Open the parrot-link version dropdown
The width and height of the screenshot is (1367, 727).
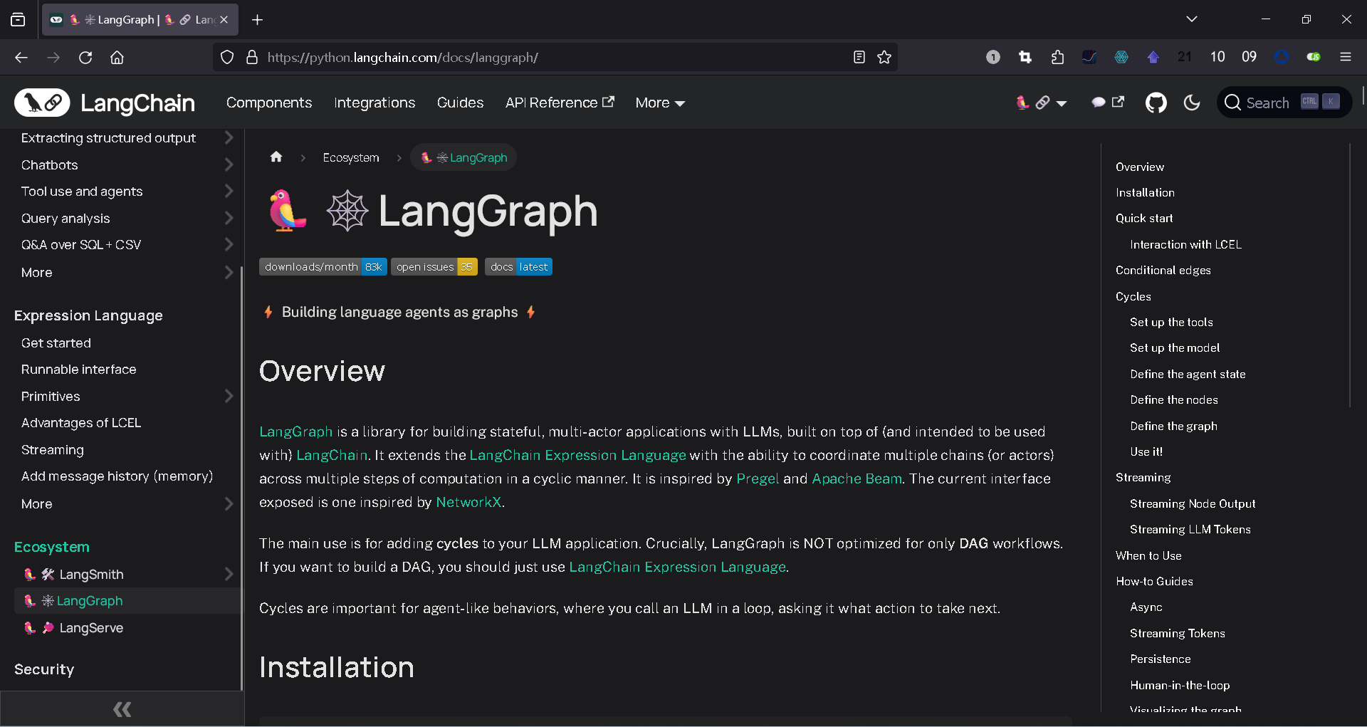1041,103
